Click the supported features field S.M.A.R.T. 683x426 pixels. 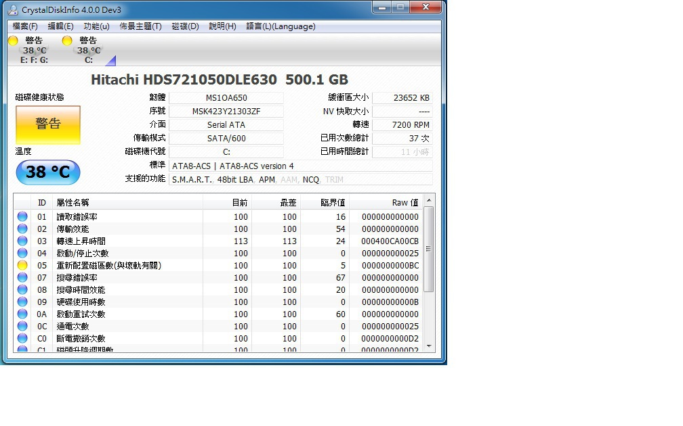(301, 179)
